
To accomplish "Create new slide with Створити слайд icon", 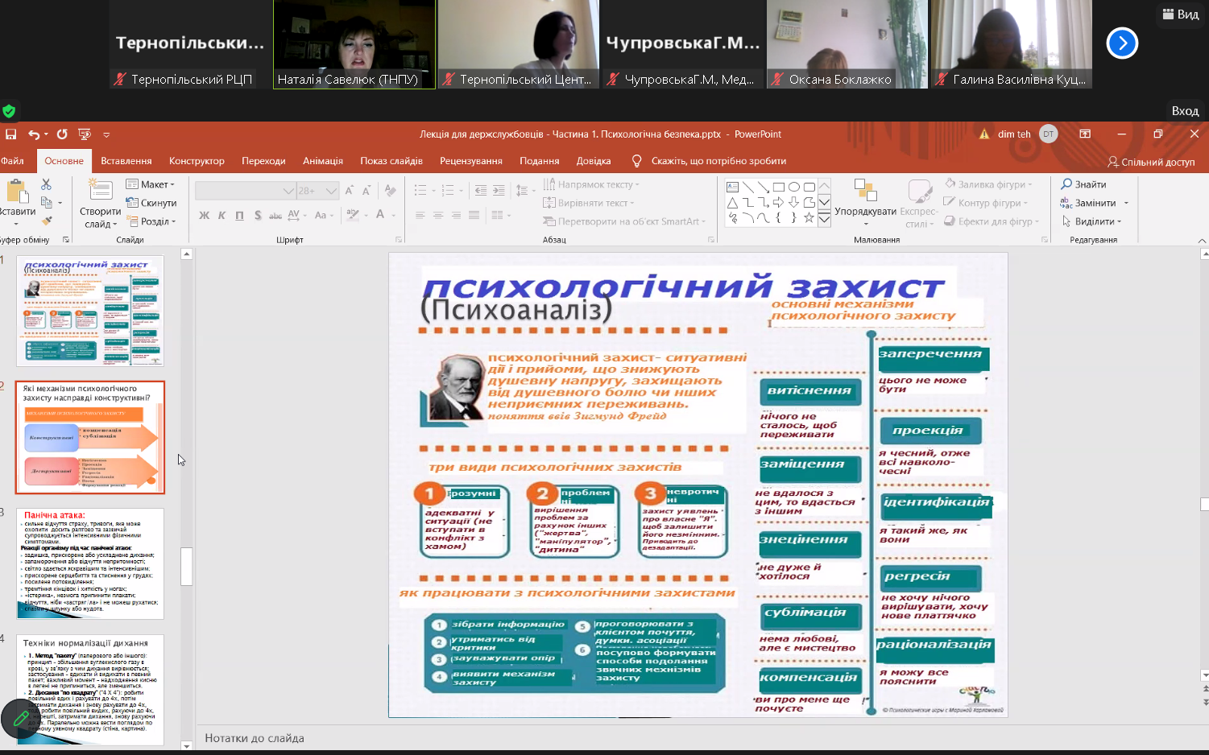I will 101,191.
